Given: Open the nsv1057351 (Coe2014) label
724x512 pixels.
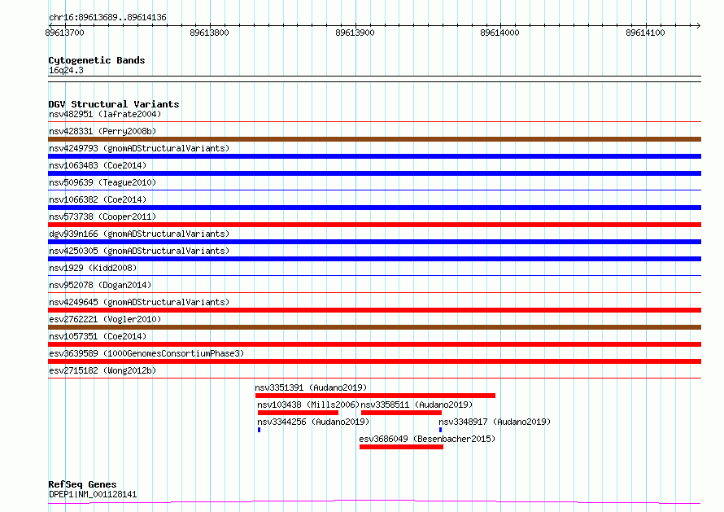Looking at the screenshot, I should [x=98, y=336].
